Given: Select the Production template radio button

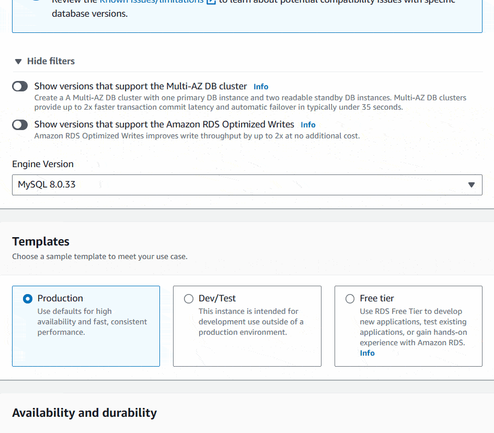Looking at the screenshot, I should pos(28,299).
